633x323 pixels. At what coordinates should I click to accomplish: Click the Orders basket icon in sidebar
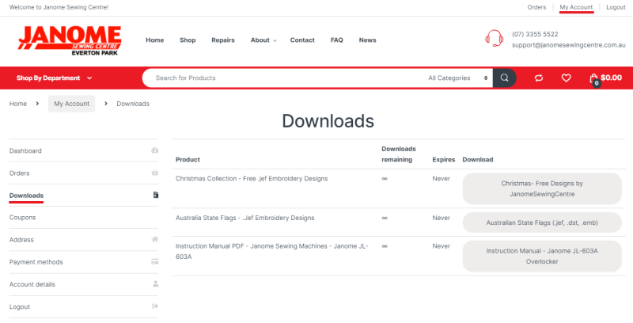[154, 173]
